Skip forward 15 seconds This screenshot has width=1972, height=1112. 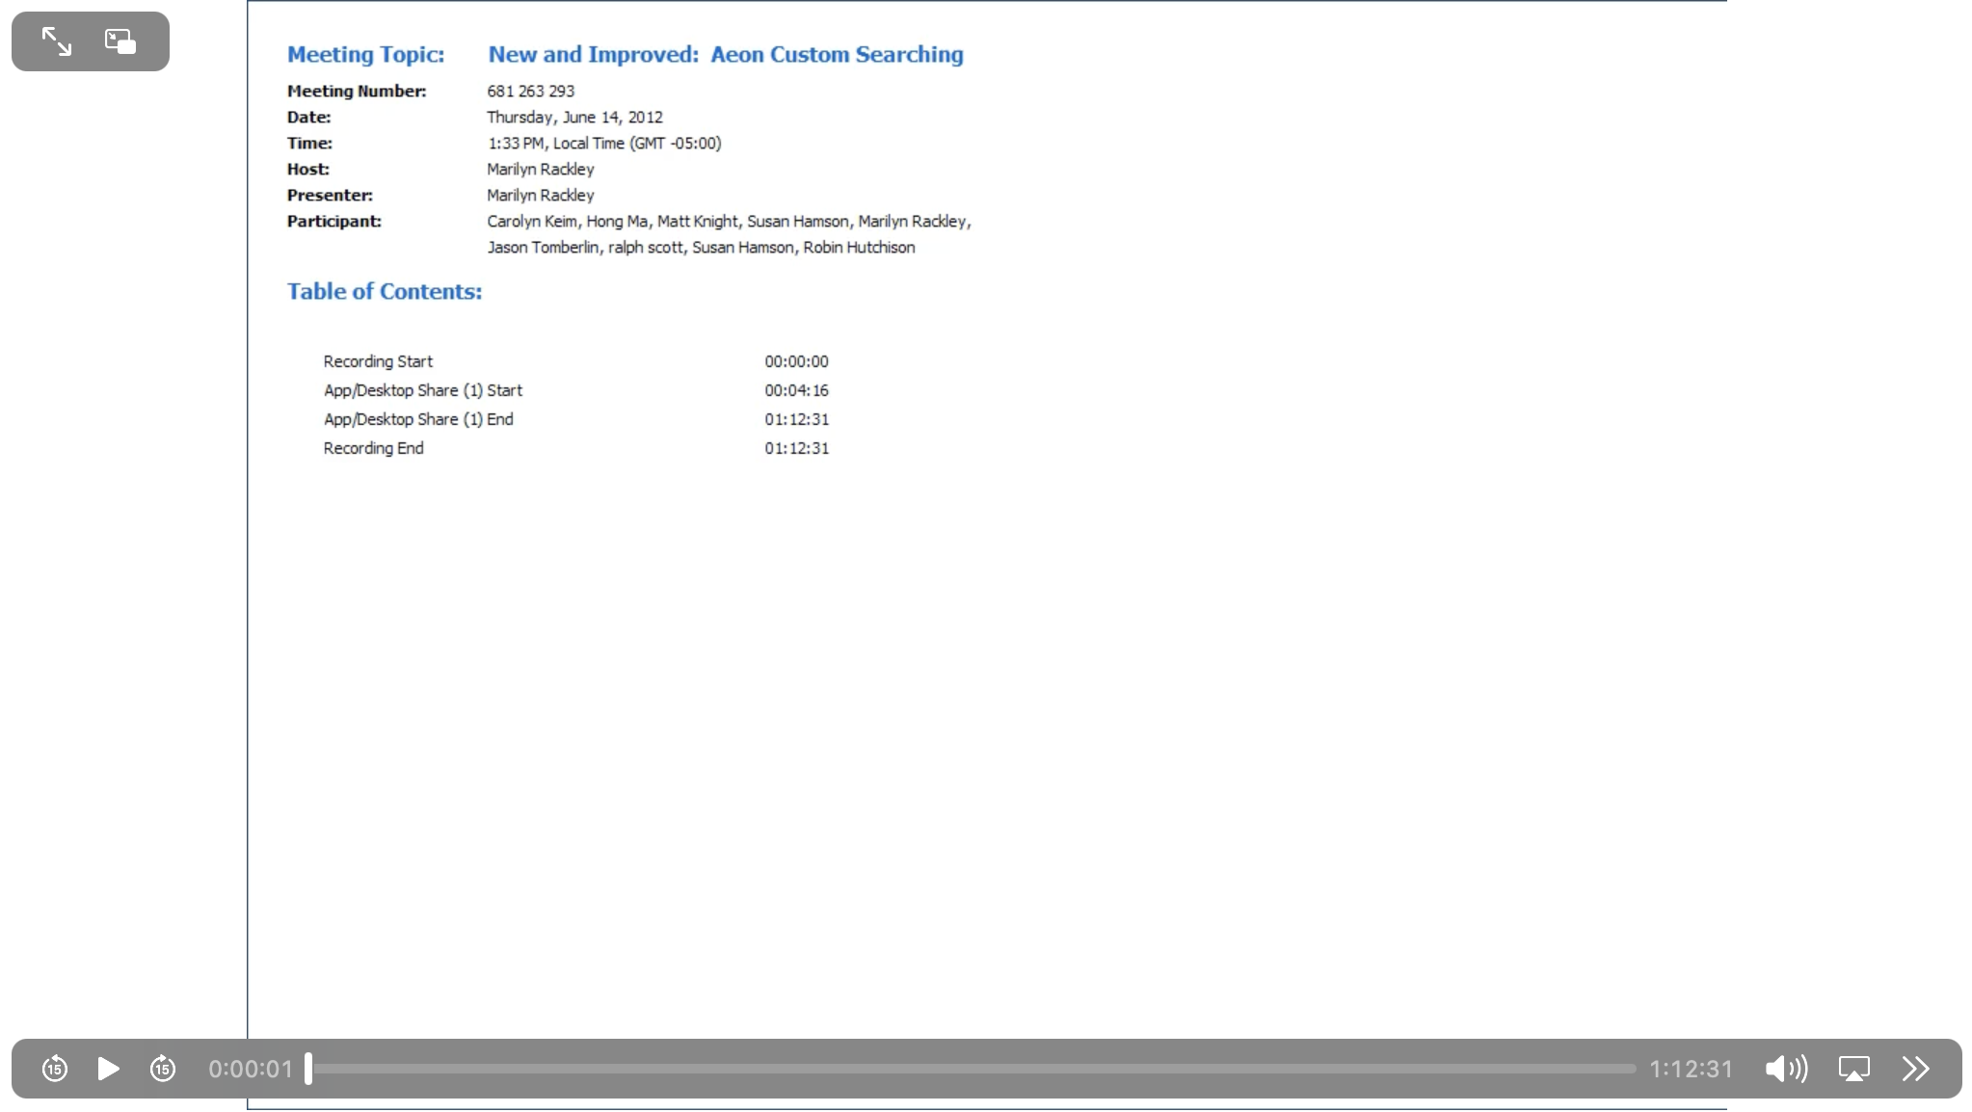coord(163,1069)
